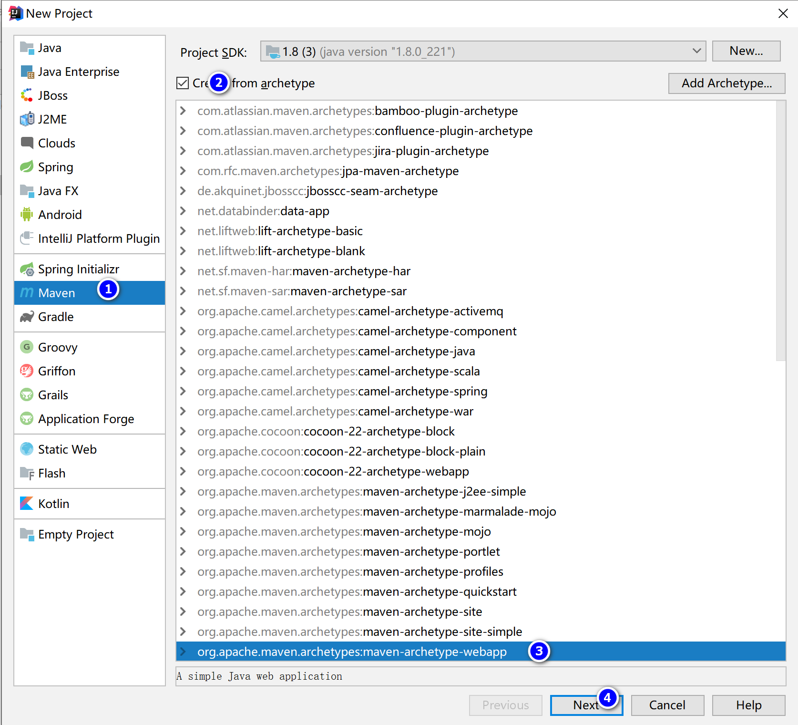Click the IntelliJ logo in title bar
This screenshot has height=725, width=798.
16,13
